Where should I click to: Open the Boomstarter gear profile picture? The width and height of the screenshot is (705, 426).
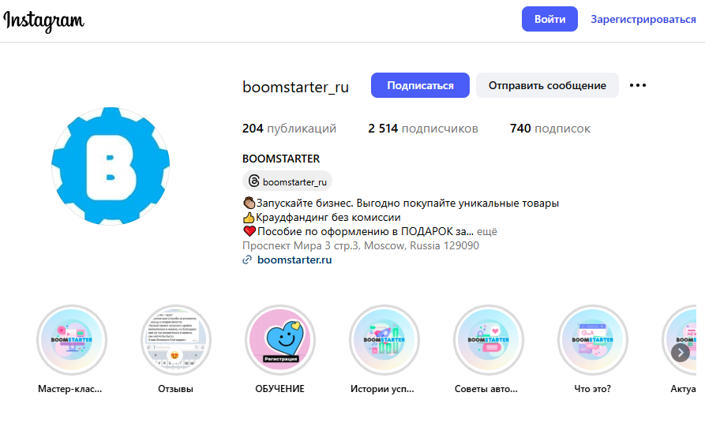[x=111, y=166]
